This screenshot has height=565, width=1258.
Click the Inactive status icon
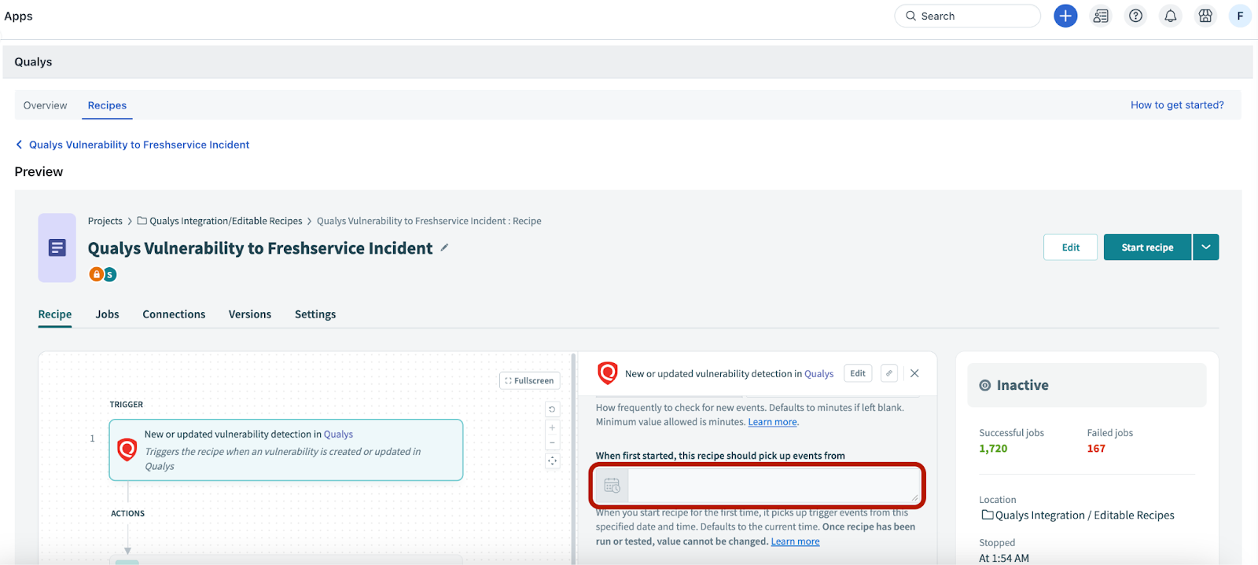984,385
